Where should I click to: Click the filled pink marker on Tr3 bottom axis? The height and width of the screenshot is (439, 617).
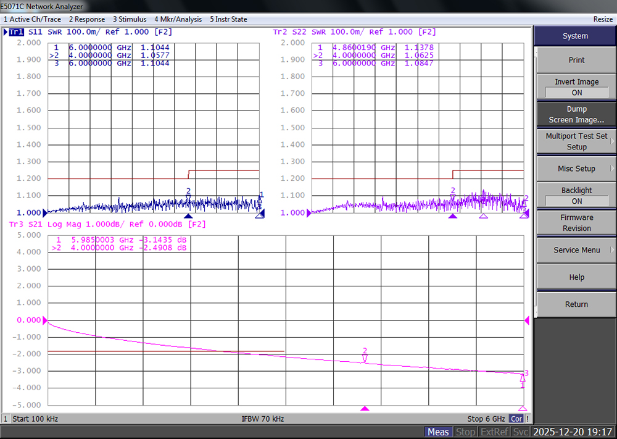365,408
